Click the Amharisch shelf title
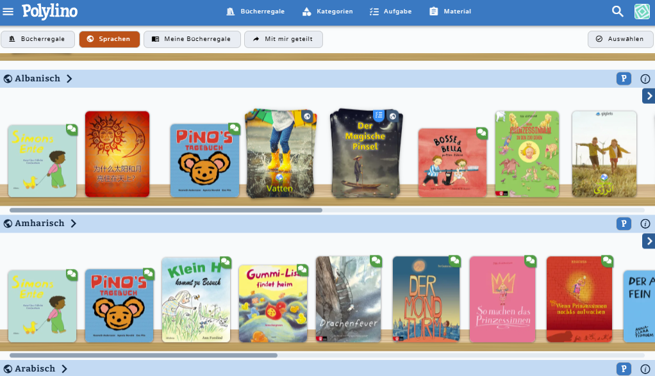The width and height of the screenshot is (655, 376). (40, 224)
